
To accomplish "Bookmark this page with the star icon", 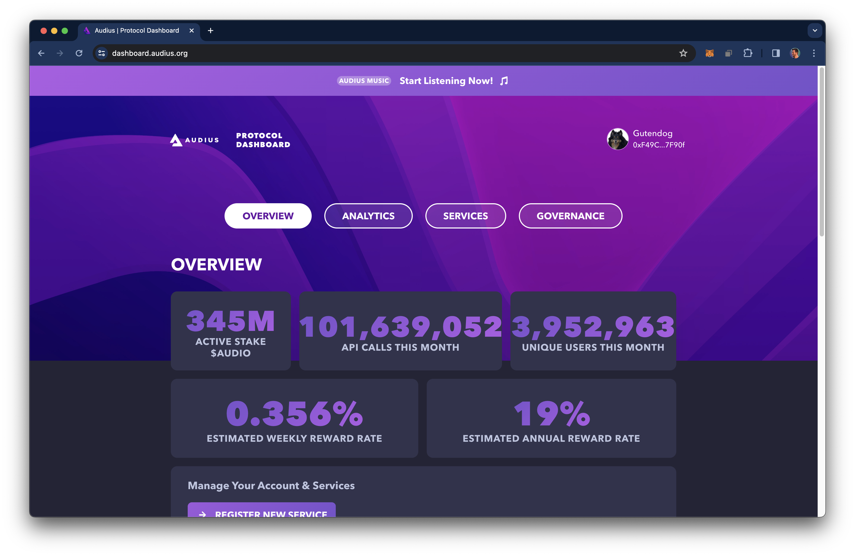I will point(683,53).
